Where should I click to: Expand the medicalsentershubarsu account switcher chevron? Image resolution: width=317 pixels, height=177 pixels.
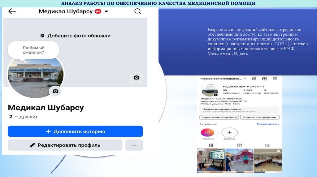pyautogui.click(x=245, y=79)
